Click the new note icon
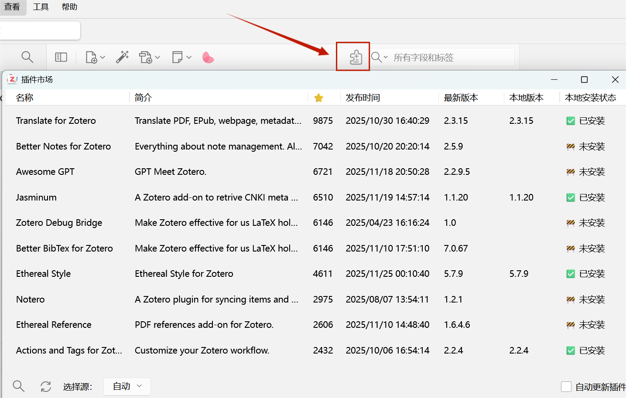 pyautogui.click(x=177, y=57)
